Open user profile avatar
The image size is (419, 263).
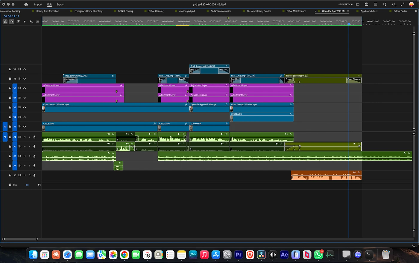[412, 4]
